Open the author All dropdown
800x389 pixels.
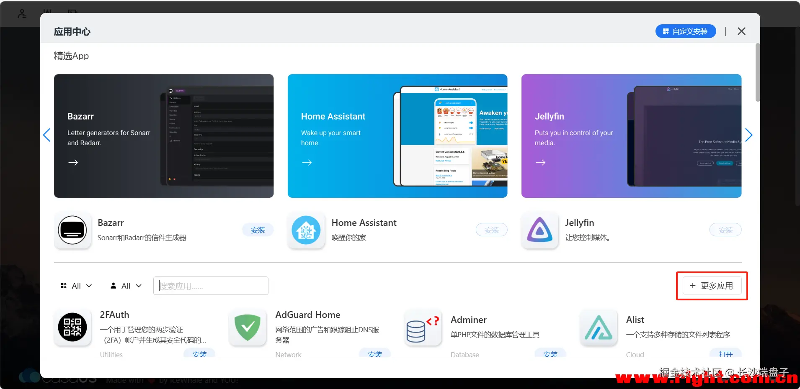click(x=126, y=286)
